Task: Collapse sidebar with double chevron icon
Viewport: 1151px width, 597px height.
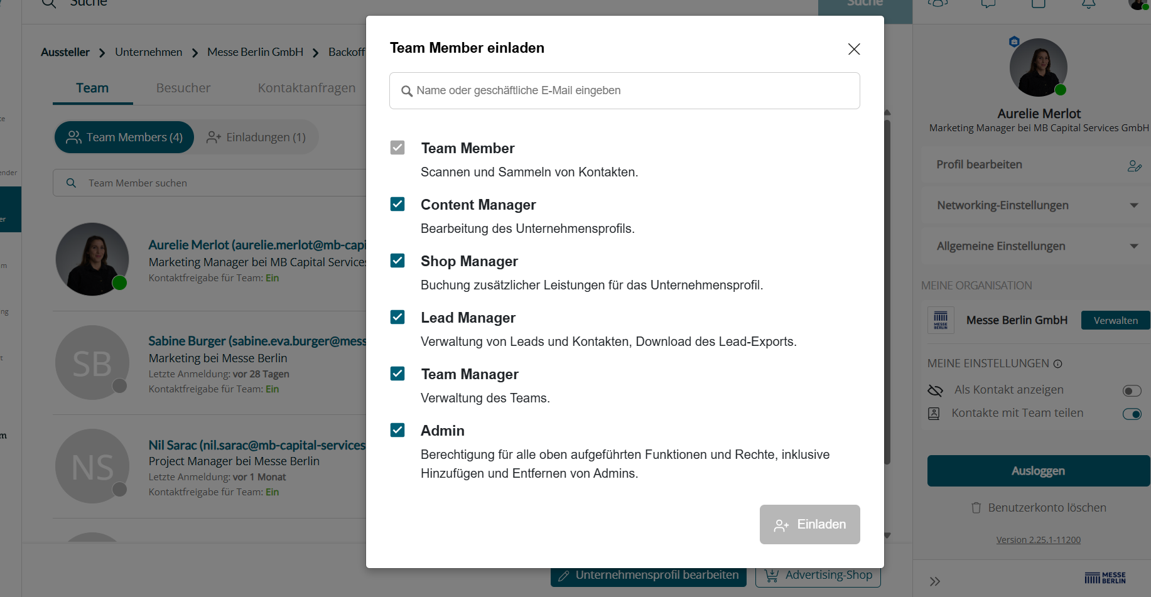Action: coord(935,581)
